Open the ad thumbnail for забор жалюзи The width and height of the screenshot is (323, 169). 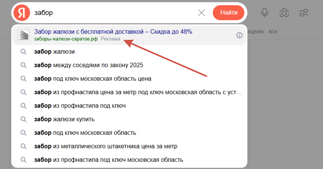click(x=23, y=35)
